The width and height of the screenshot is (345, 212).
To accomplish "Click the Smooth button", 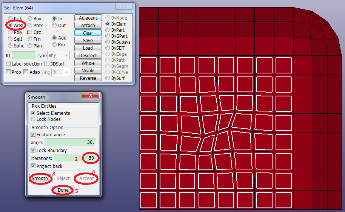I will click(x=40, y=178).
